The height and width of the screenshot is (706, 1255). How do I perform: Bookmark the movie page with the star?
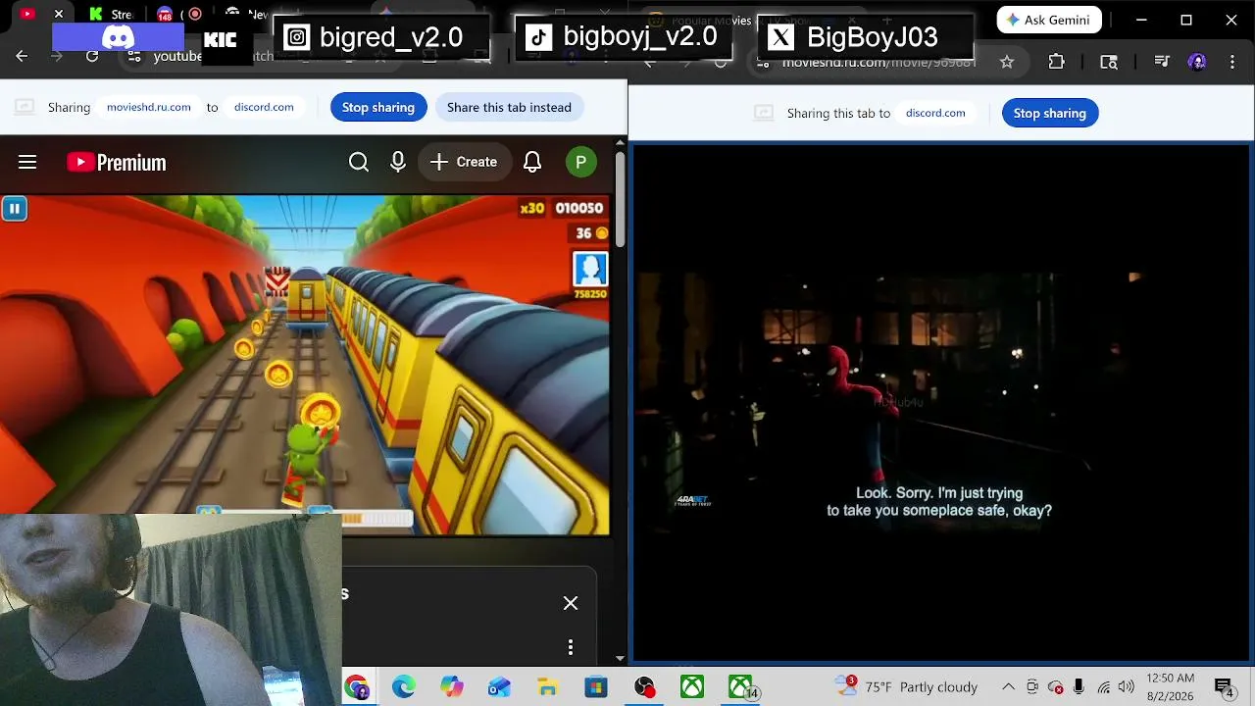1007,62
